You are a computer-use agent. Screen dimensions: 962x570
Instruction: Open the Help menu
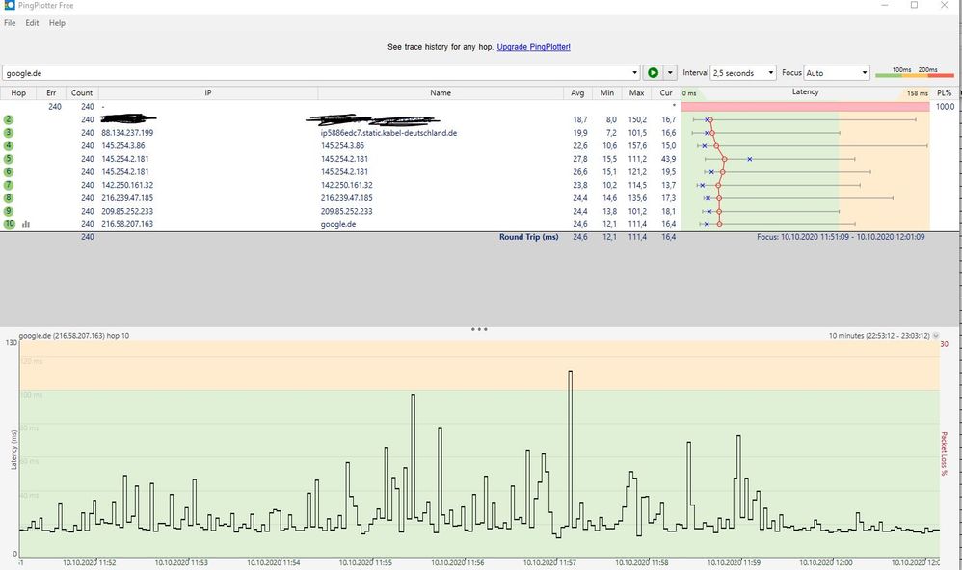pos(57,23)
